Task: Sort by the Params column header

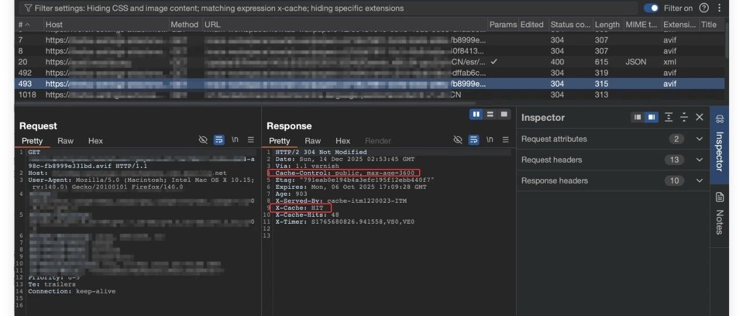Action: (503, 24)
